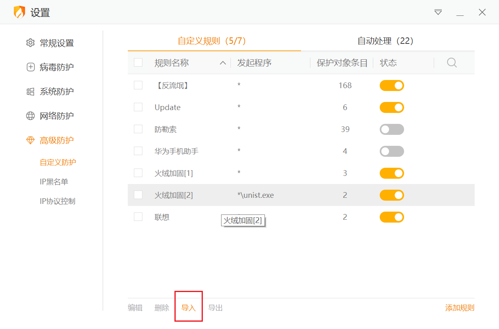Tick the Update rule checkbox
499x329 pixels.
138,107
